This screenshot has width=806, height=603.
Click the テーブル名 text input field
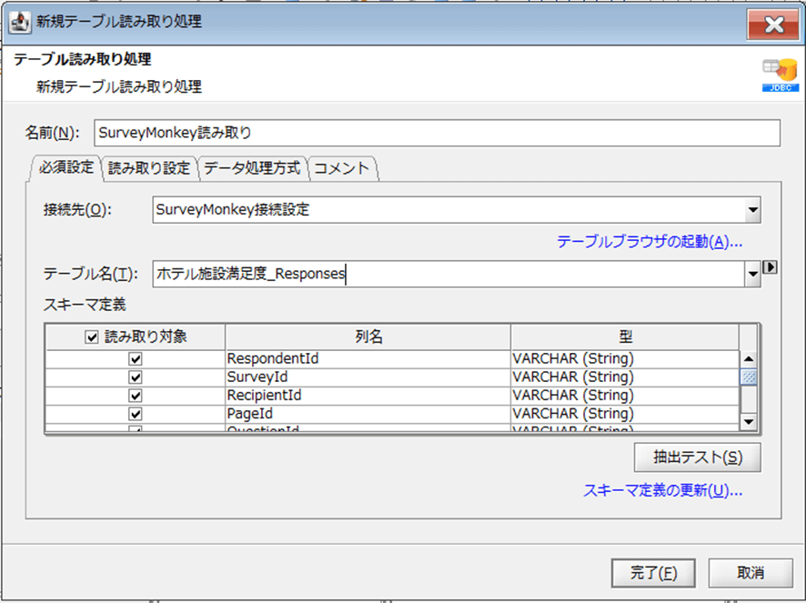(x=448, y=274)
